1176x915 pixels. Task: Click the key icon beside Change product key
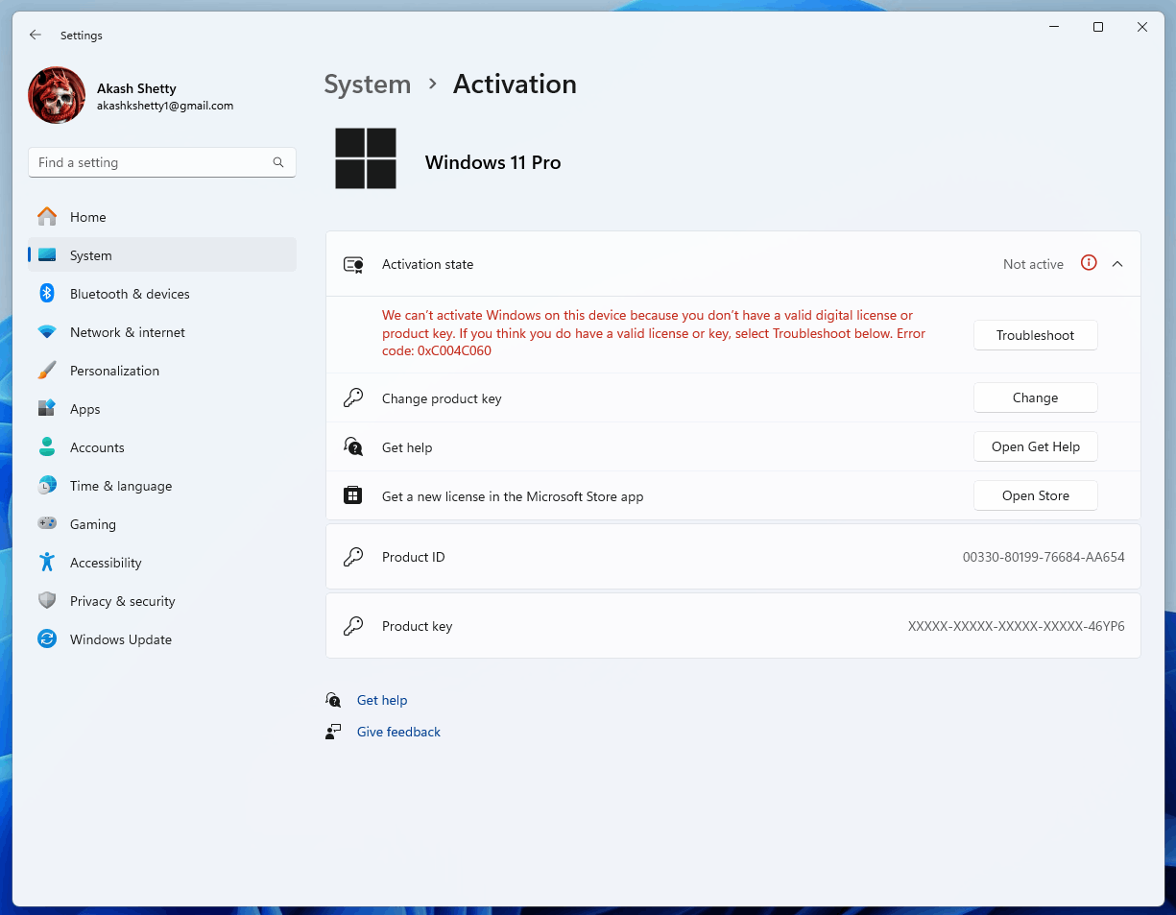[x=353, y=398]
